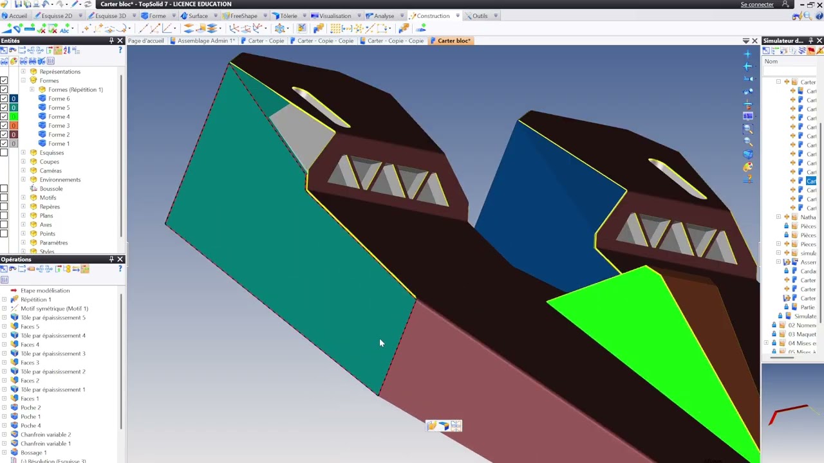Open the dropdown arrow next to Forme menu
The height and width of the screenshot is (463, 824).
tap(174, 15)
